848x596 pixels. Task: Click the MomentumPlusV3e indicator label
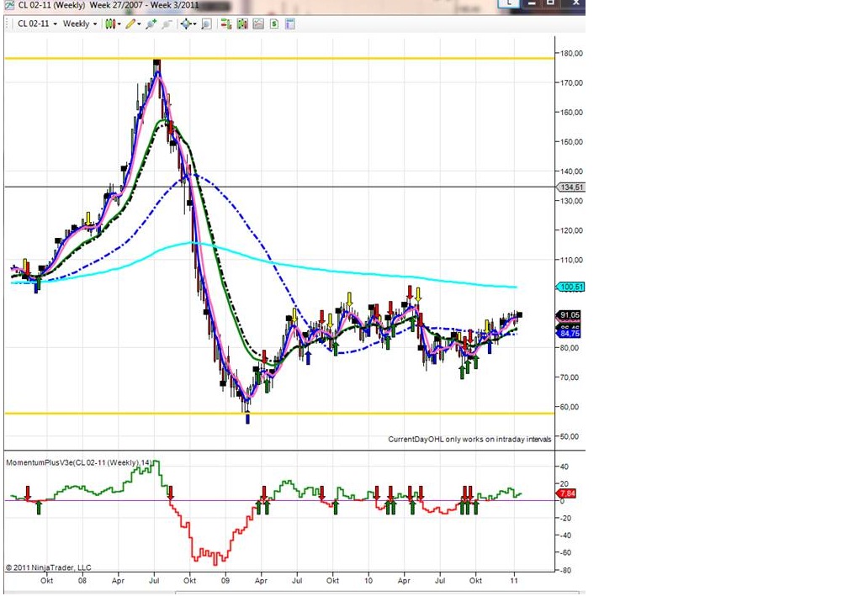tap(78, 462)
